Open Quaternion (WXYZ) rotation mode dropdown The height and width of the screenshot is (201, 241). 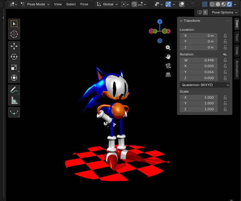tap(205, 85)
